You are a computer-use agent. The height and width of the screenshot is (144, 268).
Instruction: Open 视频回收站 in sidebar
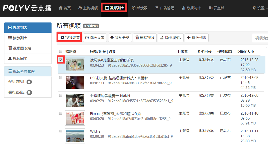(28, 48)
